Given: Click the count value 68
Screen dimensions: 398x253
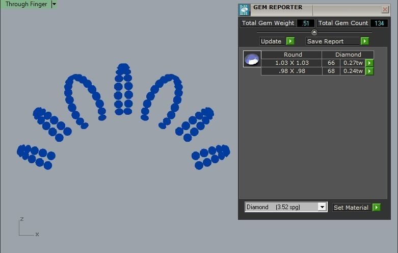Looking at the screenshot, I should click(331, 71).
